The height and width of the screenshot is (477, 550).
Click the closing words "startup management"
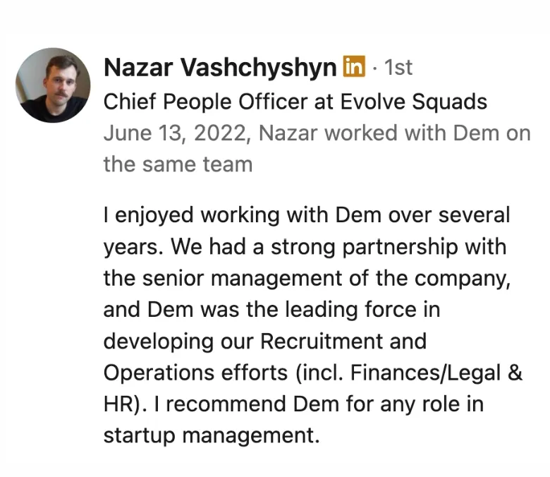coord(211,435)
